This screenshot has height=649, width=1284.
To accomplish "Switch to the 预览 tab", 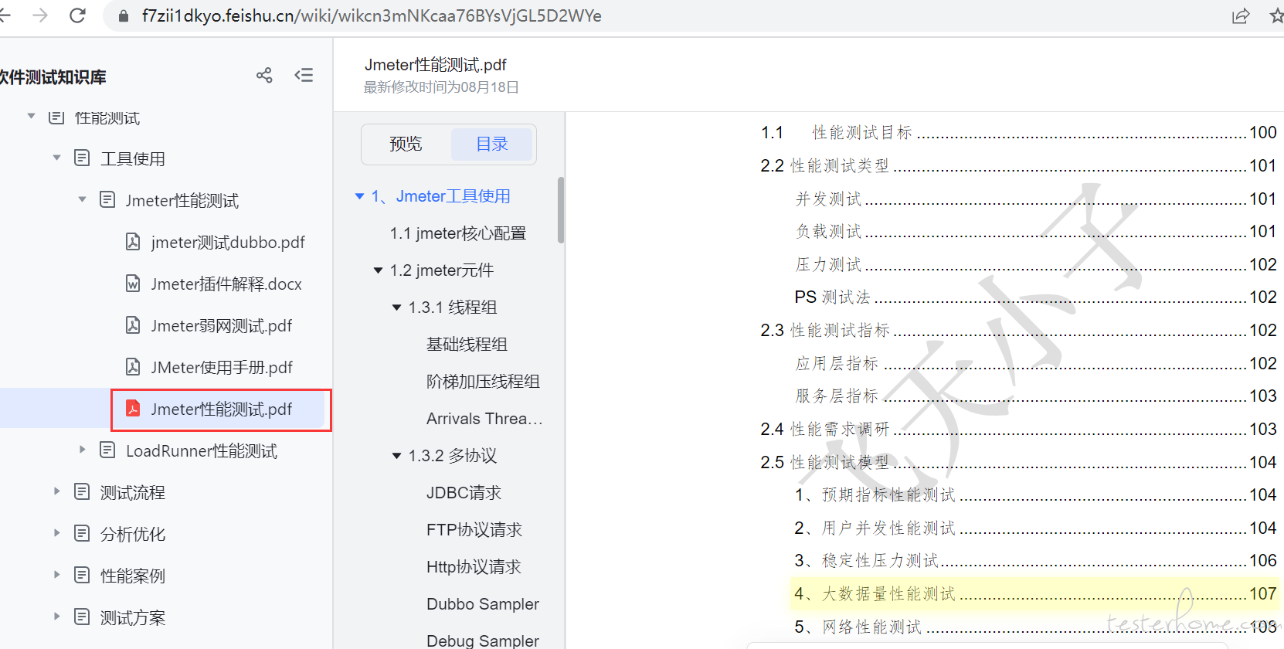I will click(406, 144).
